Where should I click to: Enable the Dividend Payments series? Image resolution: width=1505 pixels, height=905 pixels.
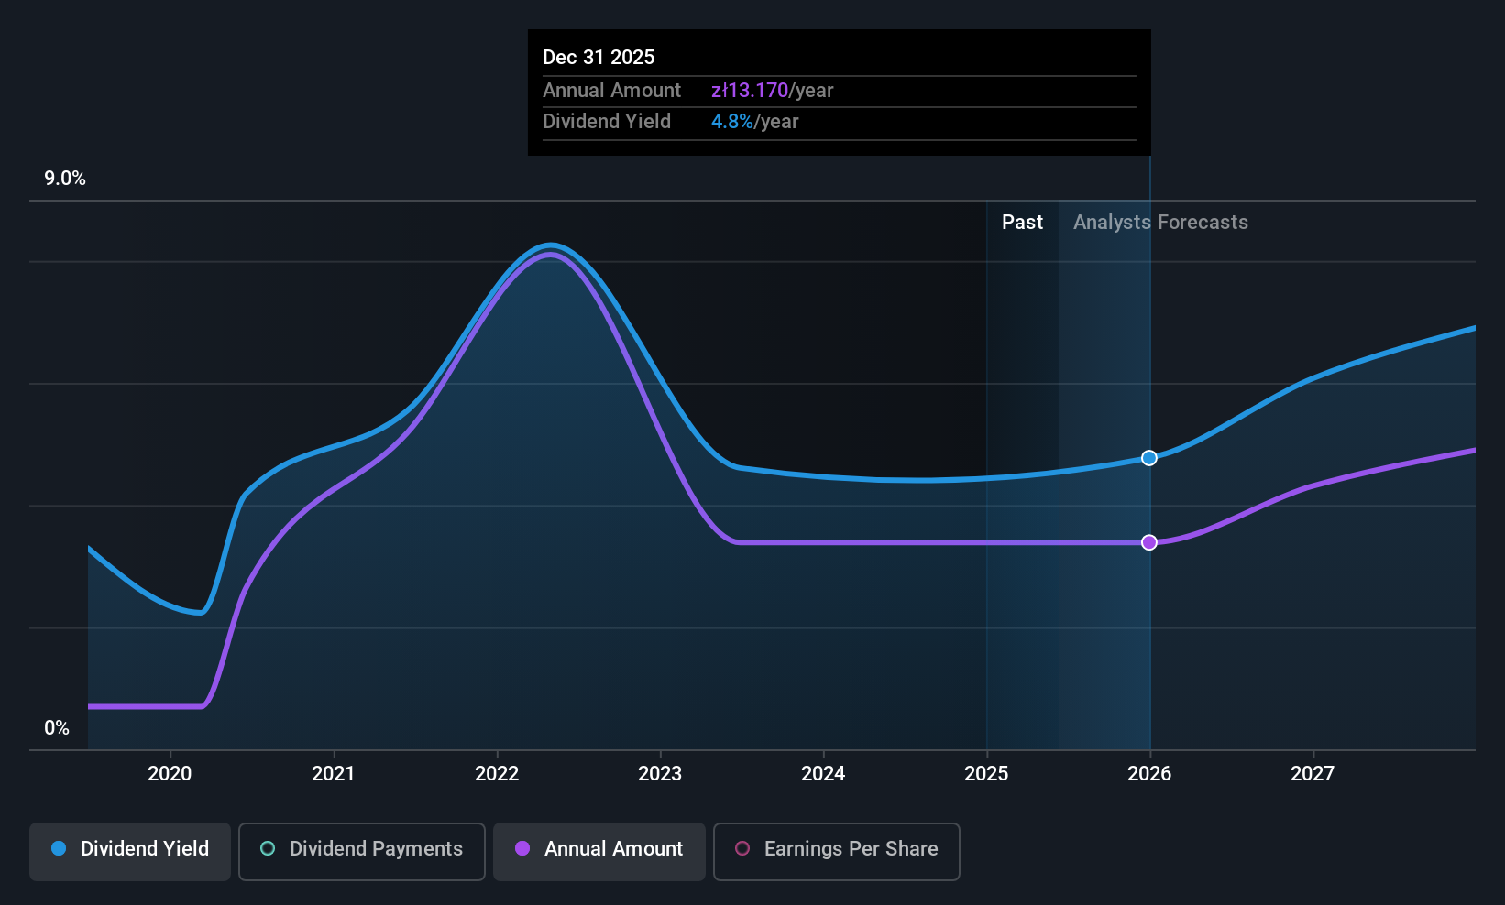pyautogui.click(x=361, y=851)
